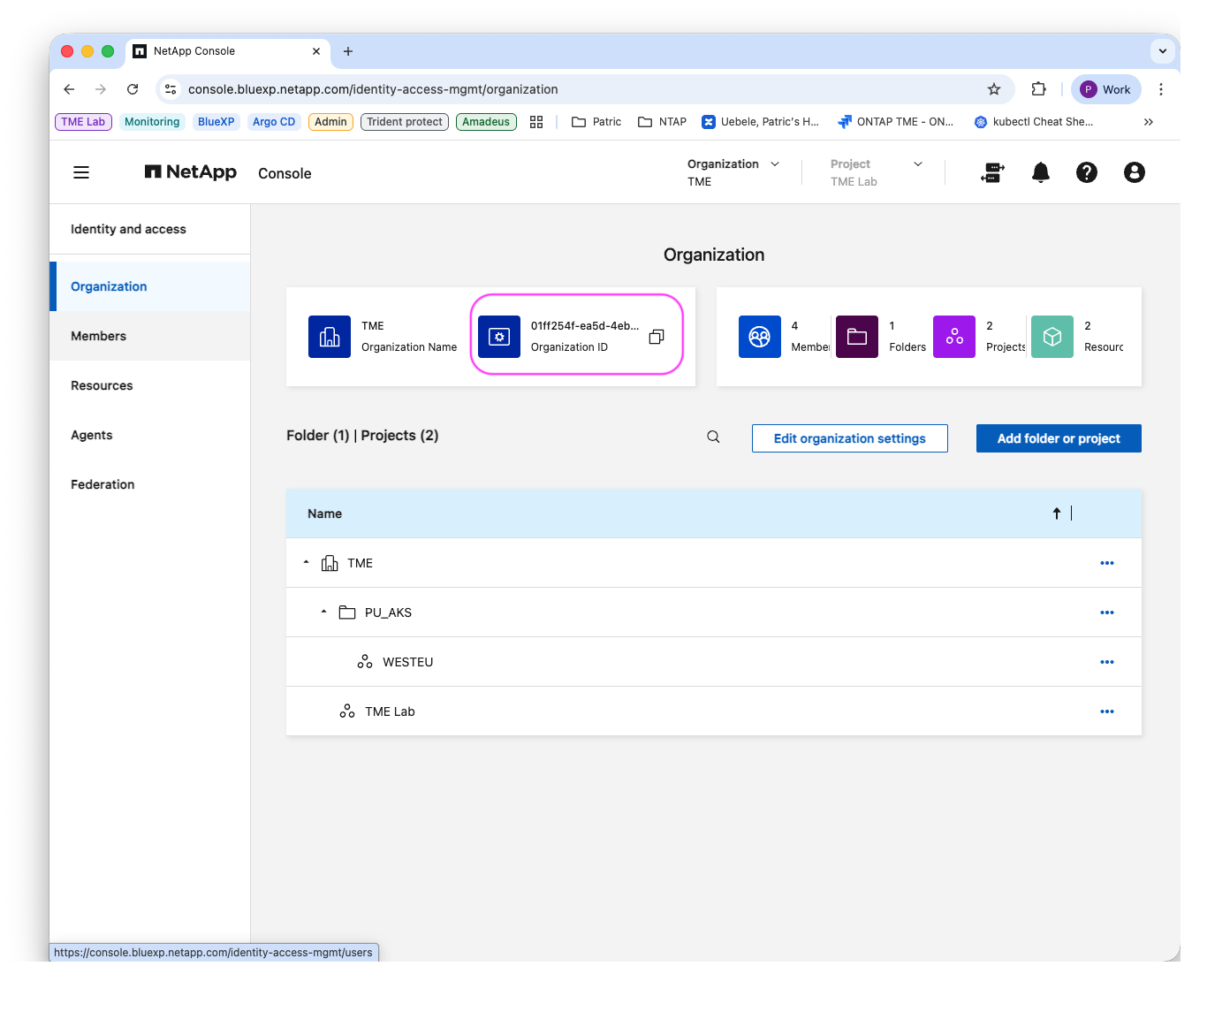The width and height of the screenshot is (1230, 1027).
Task: Go to Members in the sidebar
Action: click(150, 336)
